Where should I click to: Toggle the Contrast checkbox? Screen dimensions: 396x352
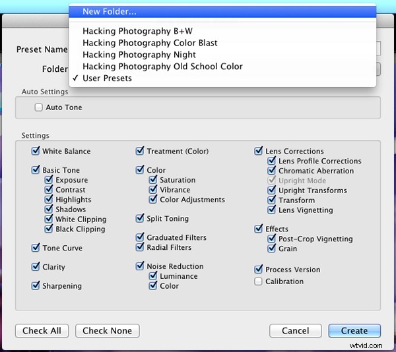[48, 189]
